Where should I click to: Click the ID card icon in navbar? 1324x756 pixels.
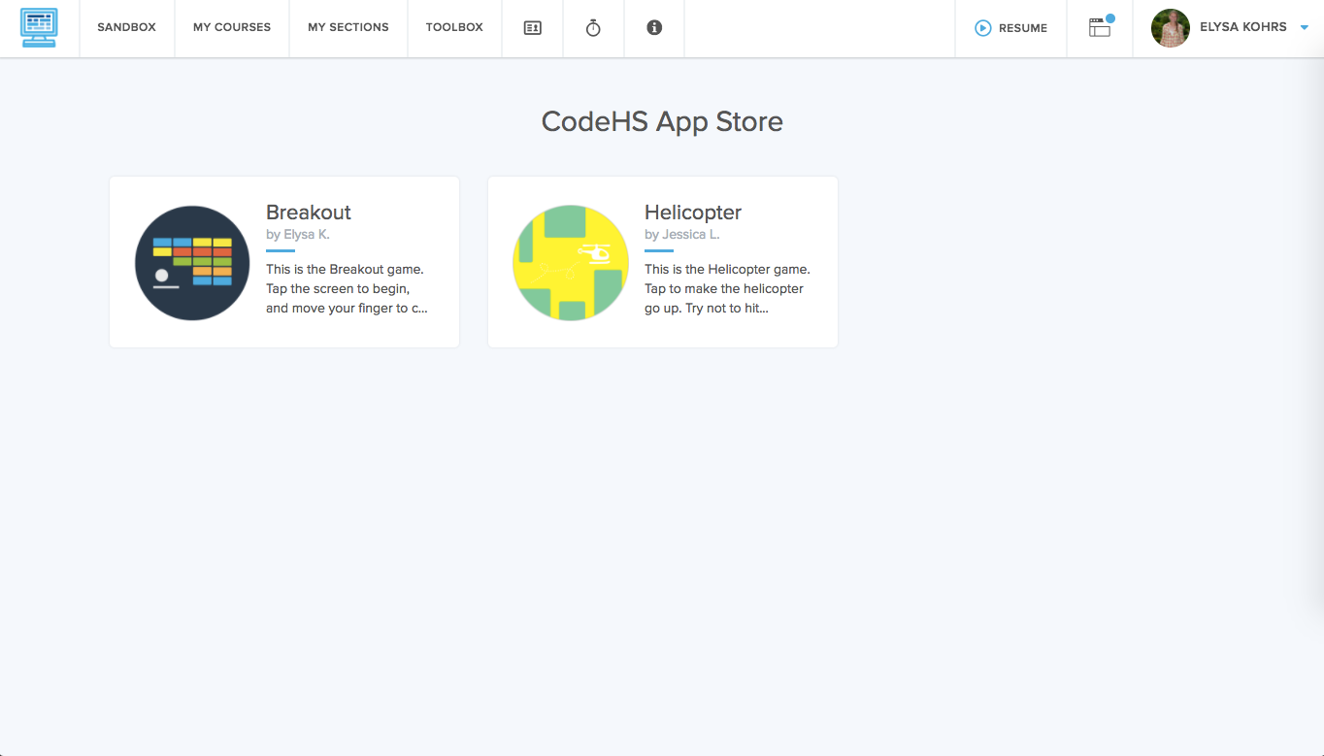click(x=532, y=28)
